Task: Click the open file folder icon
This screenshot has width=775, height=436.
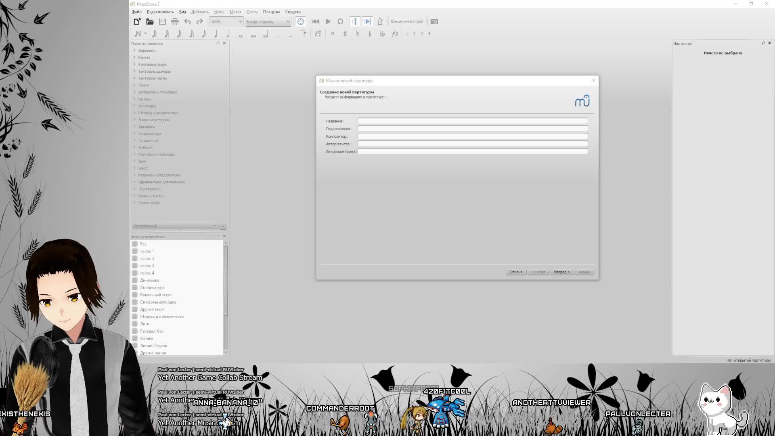Action: 150,21
